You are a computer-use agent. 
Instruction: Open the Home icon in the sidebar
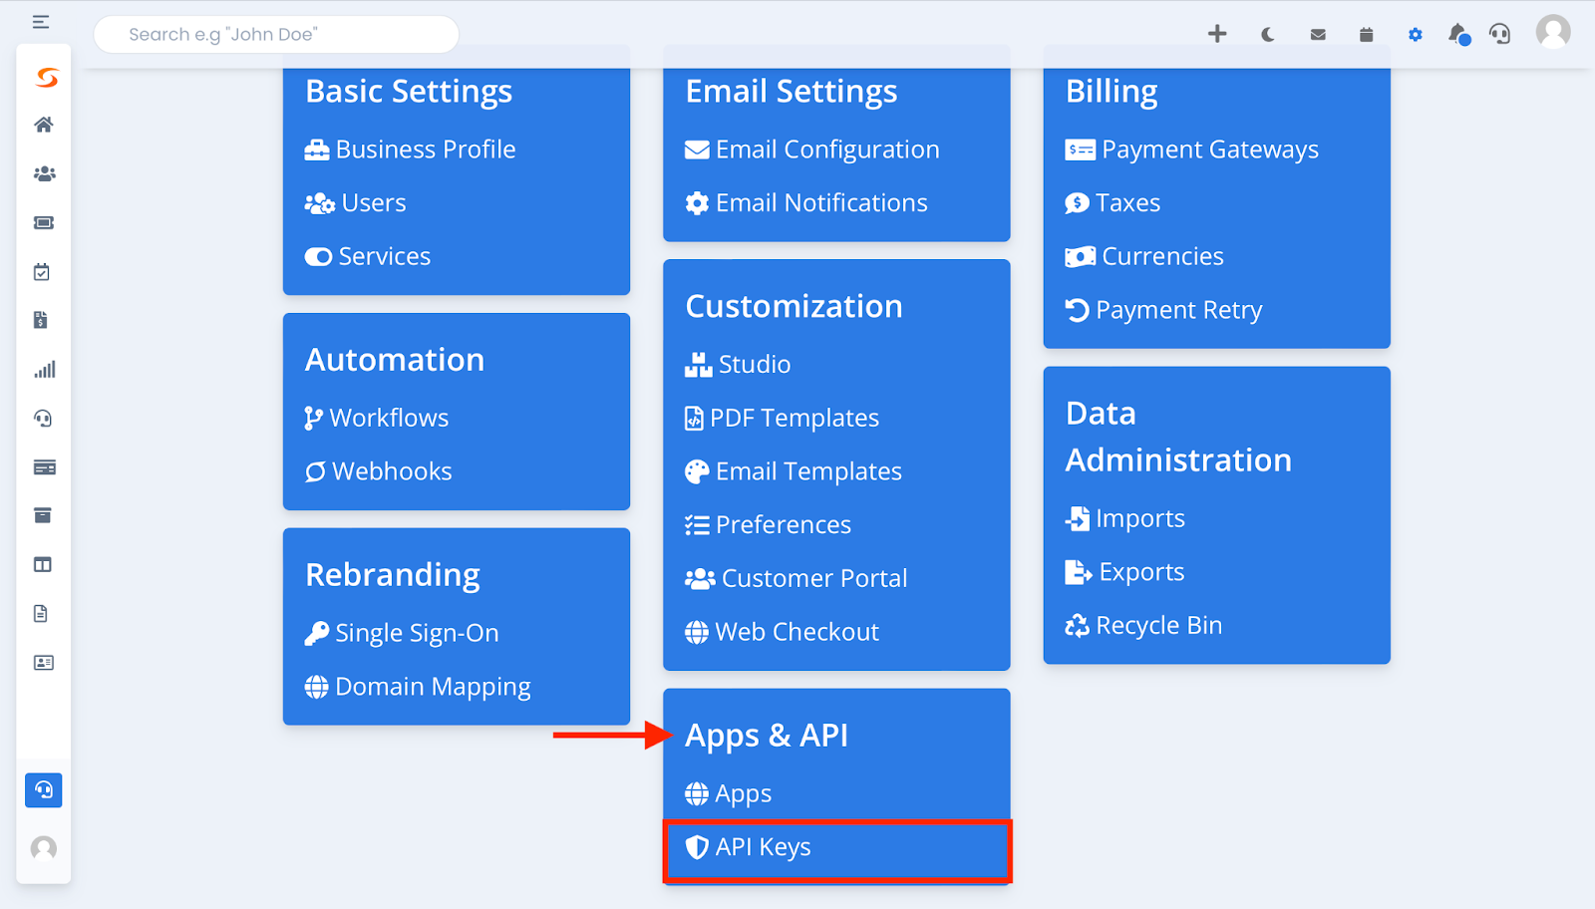(x=43, y=124)
